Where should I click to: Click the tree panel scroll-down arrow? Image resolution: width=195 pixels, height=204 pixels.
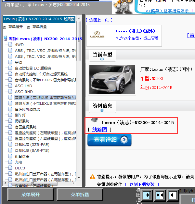(79, 178)
